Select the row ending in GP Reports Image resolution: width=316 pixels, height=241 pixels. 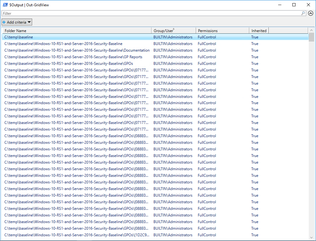[x=155, y=57]
